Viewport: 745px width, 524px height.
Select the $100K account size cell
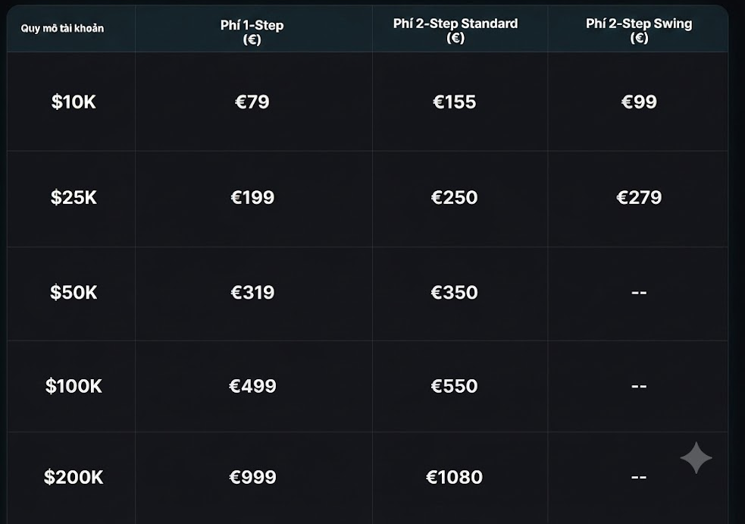coord(74,386)
